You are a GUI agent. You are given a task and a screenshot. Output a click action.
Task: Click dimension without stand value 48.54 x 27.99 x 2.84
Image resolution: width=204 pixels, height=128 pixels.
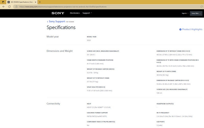174,55
